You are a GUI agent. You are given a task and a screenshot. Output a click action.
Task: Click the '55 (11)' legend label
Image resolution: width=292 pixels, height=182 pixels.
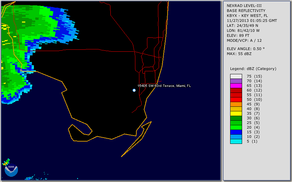coord(254,95)
